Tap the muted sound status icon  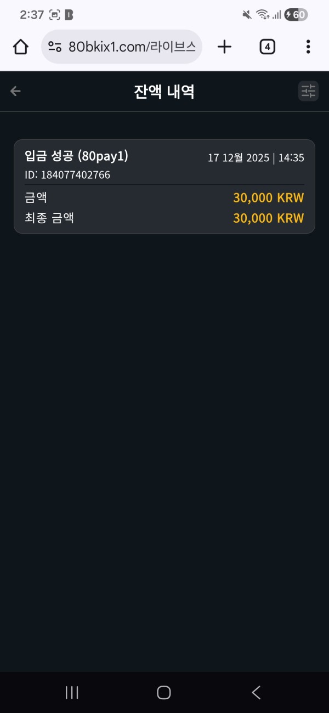[x=247, y=15]
